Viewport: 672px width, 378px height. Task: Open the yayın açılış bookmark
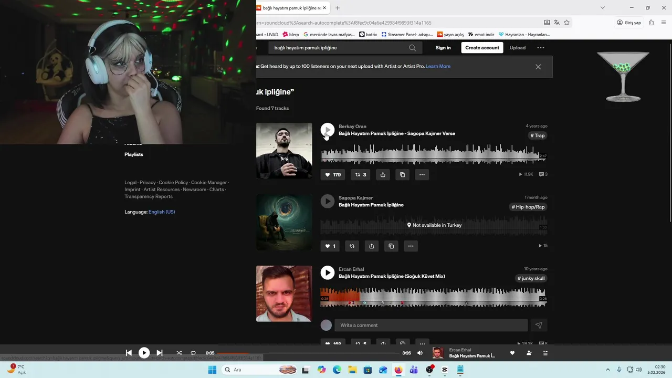pyautogui.click(x=450, y=35)
